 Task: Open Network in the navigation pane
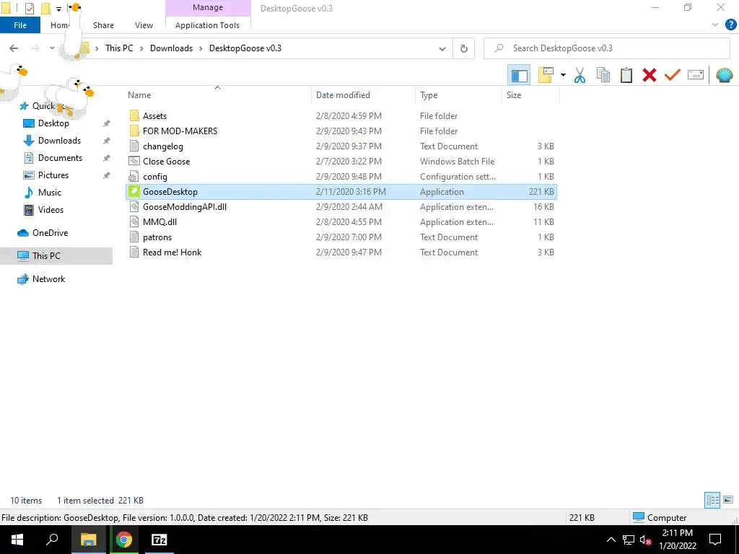48,279
